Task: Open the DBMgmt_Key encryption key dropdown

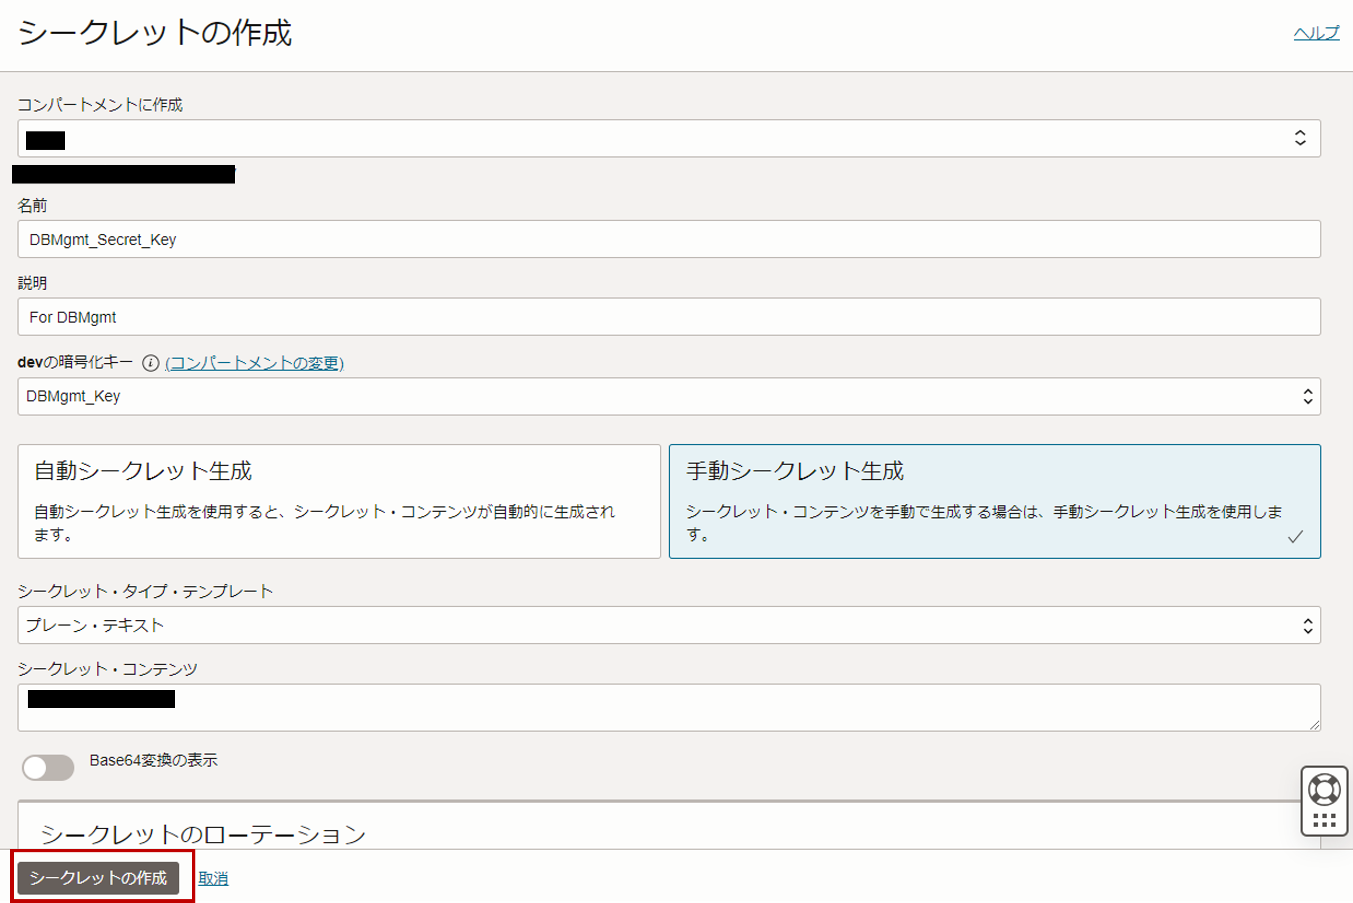Action: tap(669, 396)
